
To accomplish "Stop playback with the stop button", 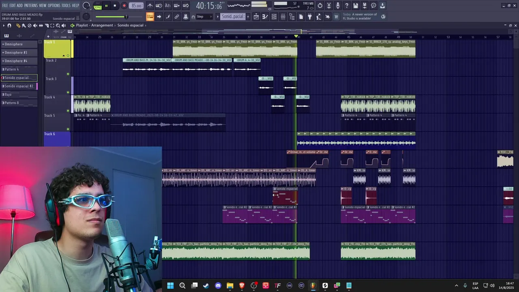I will [115, 6].
